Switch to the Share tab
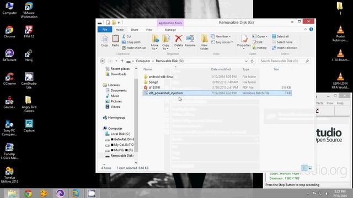This screenshot has height=198, width=353. pos(135,30)
